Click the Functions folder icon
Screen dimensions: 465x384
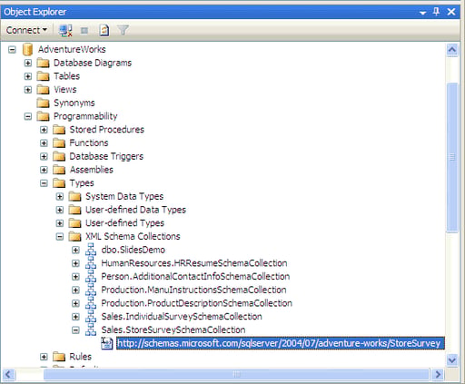click(59, 143)
